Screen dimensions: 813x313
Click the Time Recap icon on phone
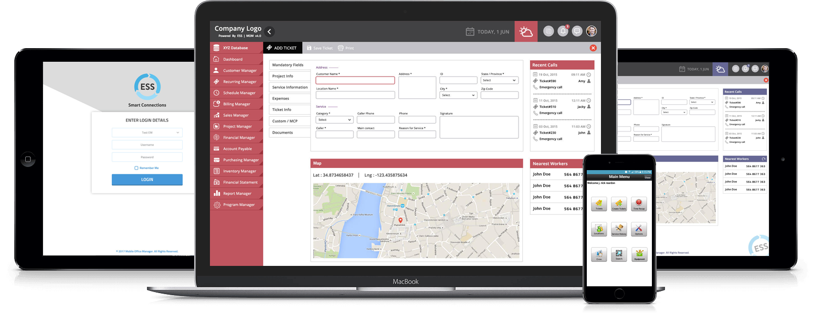(639, 203)
